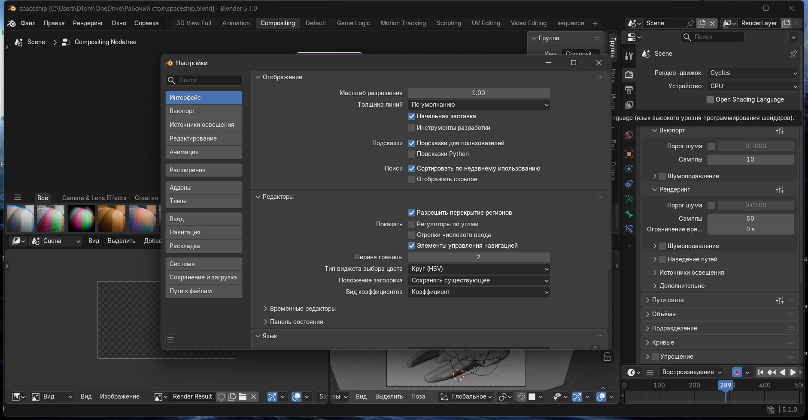The height and width of the screenshot is (420, 808).
Task: Disable the Начальная заставка checkbox
Action: [x=411, y=116]
